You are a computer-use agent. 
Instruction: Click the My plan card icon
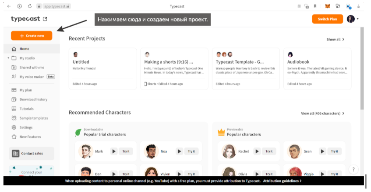coord(14,90)
